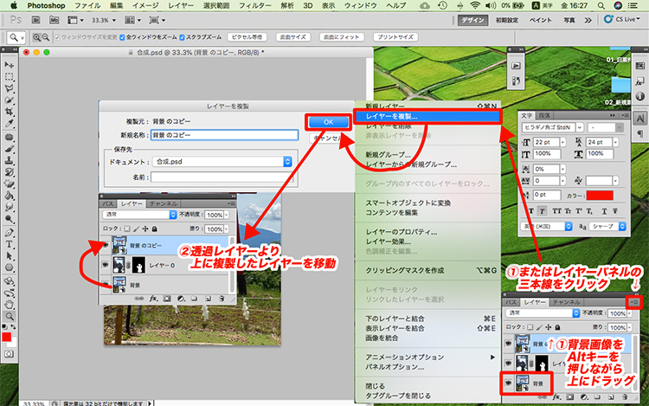Open Mini Bridge with Mb icon

pyautogui.click(x=54, y=20)
